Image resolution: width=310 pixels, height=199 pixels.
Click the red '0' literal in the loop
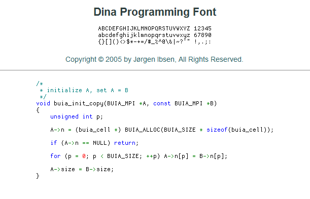pyautogui.click(x=84, y=156)
